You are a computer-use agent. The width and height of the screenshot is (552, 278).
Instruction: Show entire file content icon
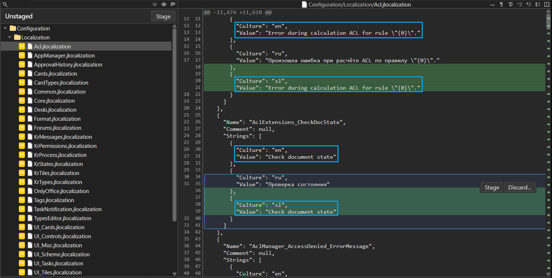click(538, 4)
